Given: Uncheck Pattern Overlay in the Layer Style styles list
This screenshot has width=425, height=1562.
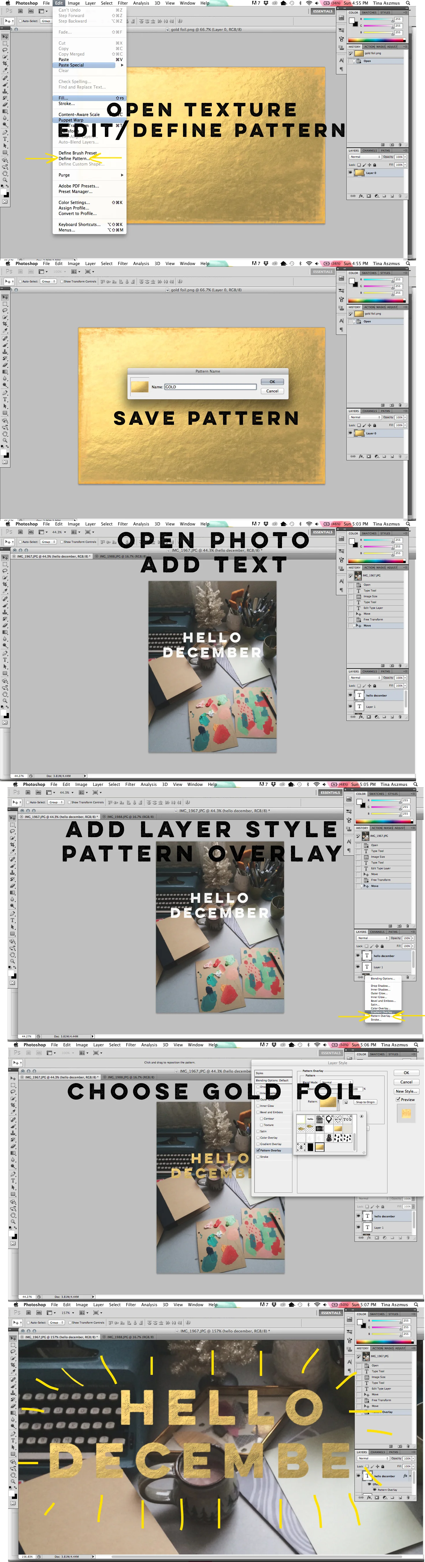Looking at the screenshot, I should tap(259, 1150).
